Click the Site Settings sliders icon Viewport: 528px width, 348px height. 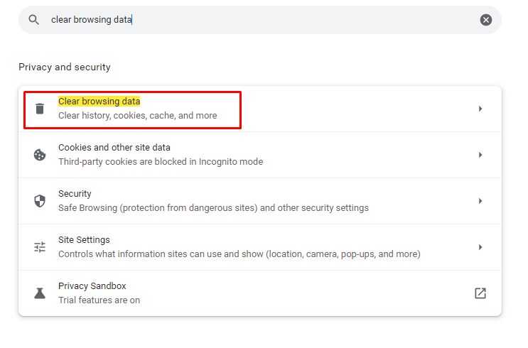[x=40, y=247]
